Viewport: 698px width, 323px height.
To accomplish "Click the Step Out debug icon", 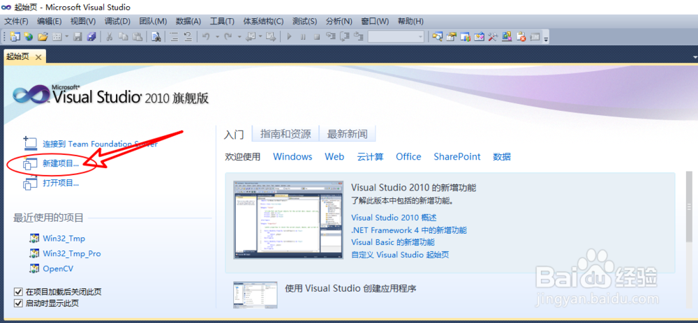I will point(358,36).
